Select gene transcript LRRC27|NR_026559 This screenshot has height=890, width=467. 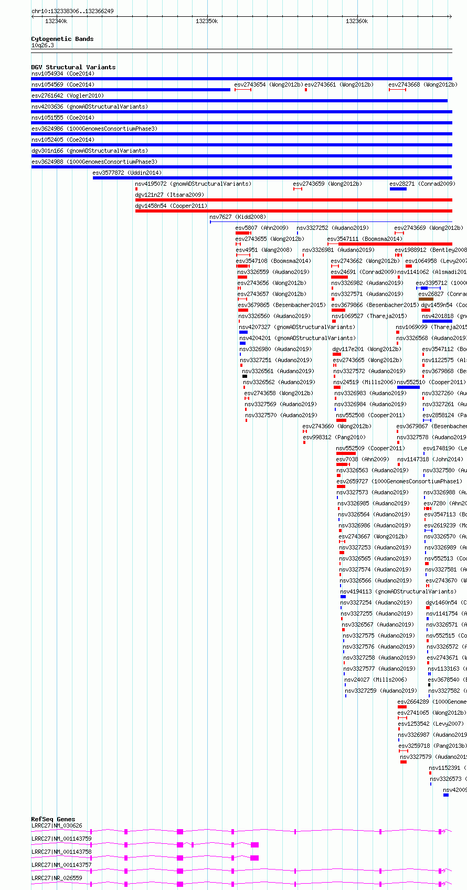pos(57,878)
